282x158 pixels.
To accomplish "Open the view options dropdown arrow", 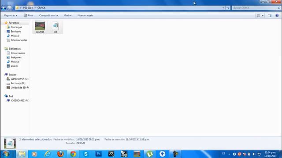I will (x=263, y=16).
